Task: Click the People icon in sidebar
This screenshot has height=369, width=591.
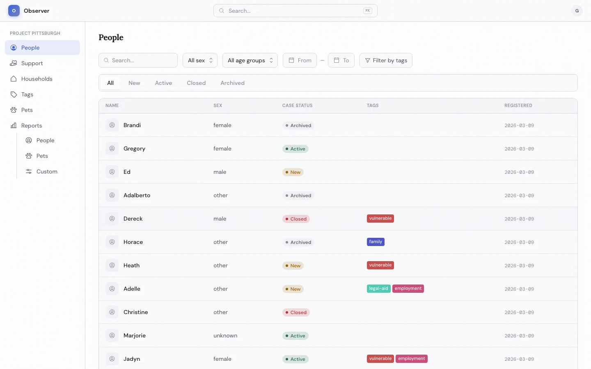Action: (14, 48)
